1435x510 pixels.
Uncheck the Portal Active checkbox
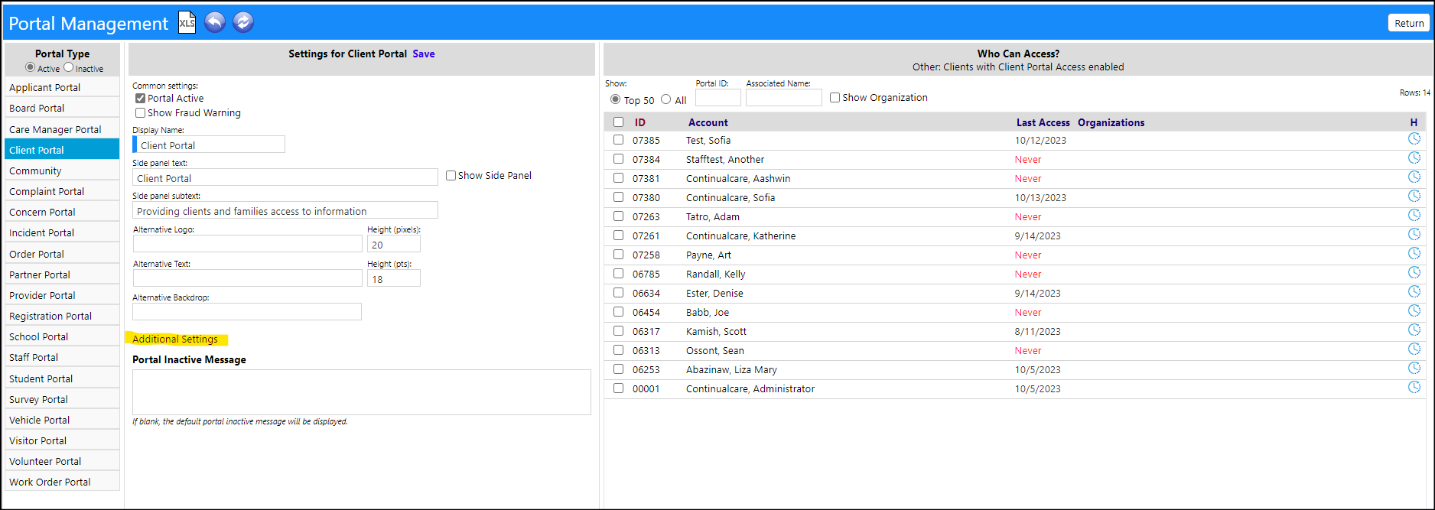140,99
